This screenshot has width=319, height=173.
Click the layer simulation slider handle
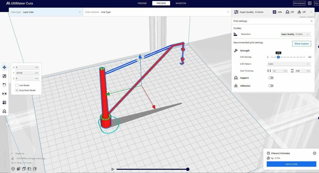tap(188, 169)
